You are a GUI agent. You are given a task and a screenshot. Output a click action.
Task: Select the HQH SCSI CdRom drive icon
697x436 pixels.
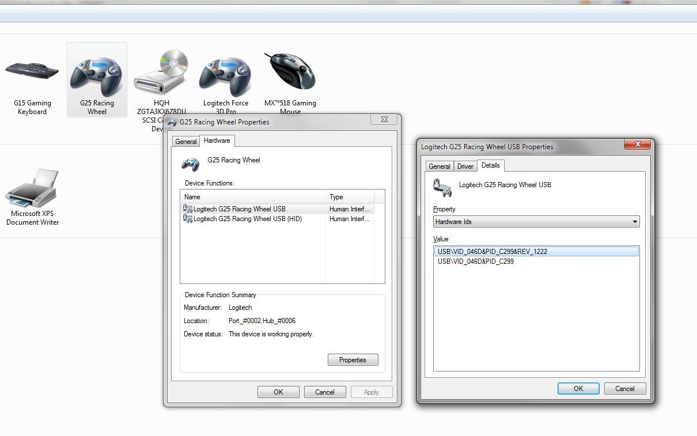162,72
